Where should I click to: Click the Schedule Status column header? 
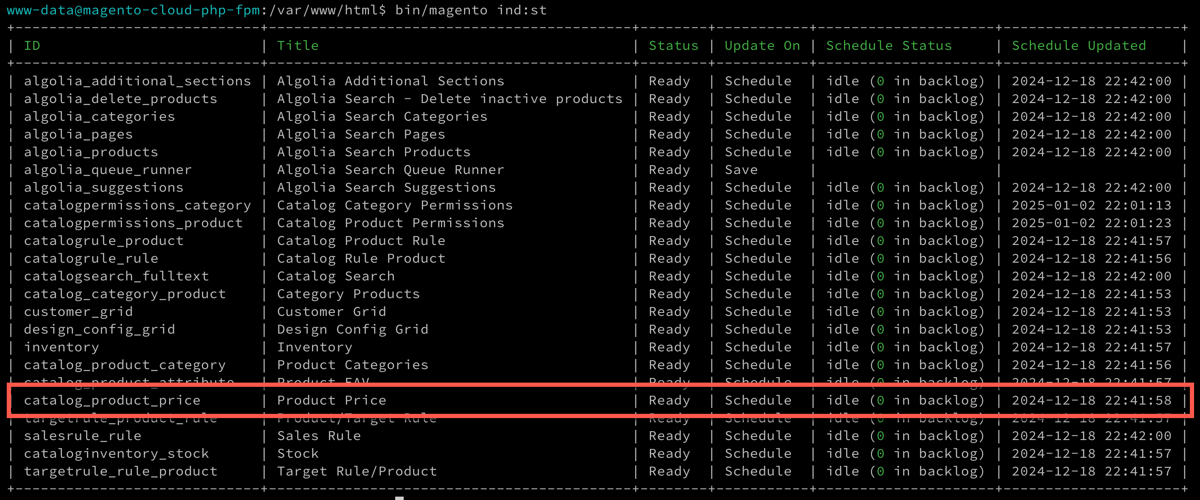(889, 45)
